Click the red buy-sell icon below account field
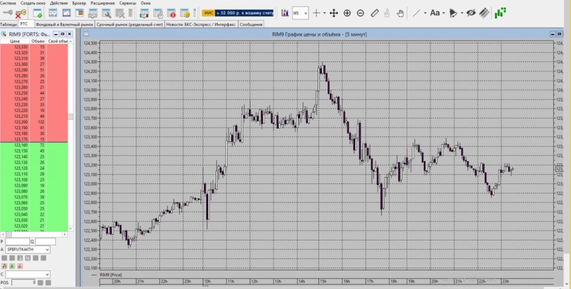Image resolution: width=571 pixels, height=289 pixels. click(x=4, y=266)
